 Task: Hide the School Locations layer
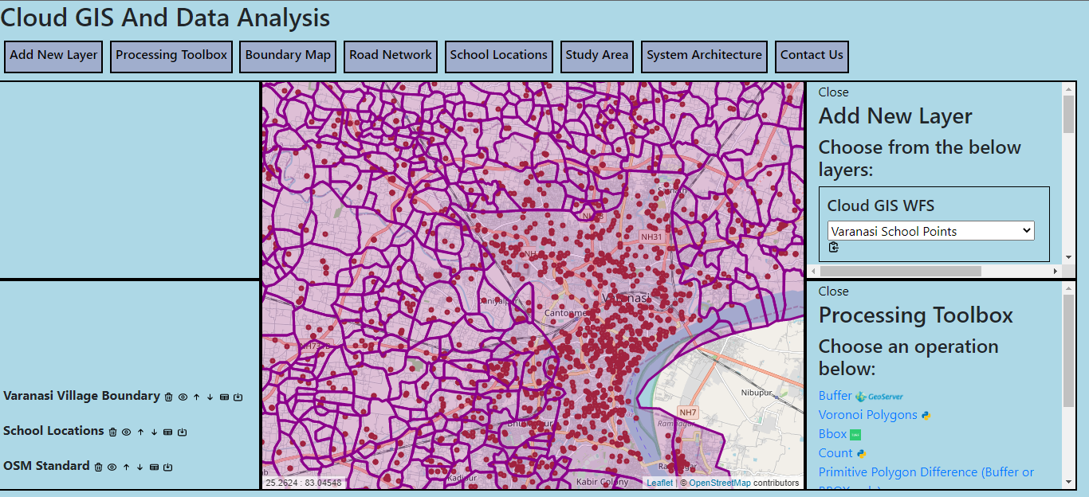click(126, 432)
